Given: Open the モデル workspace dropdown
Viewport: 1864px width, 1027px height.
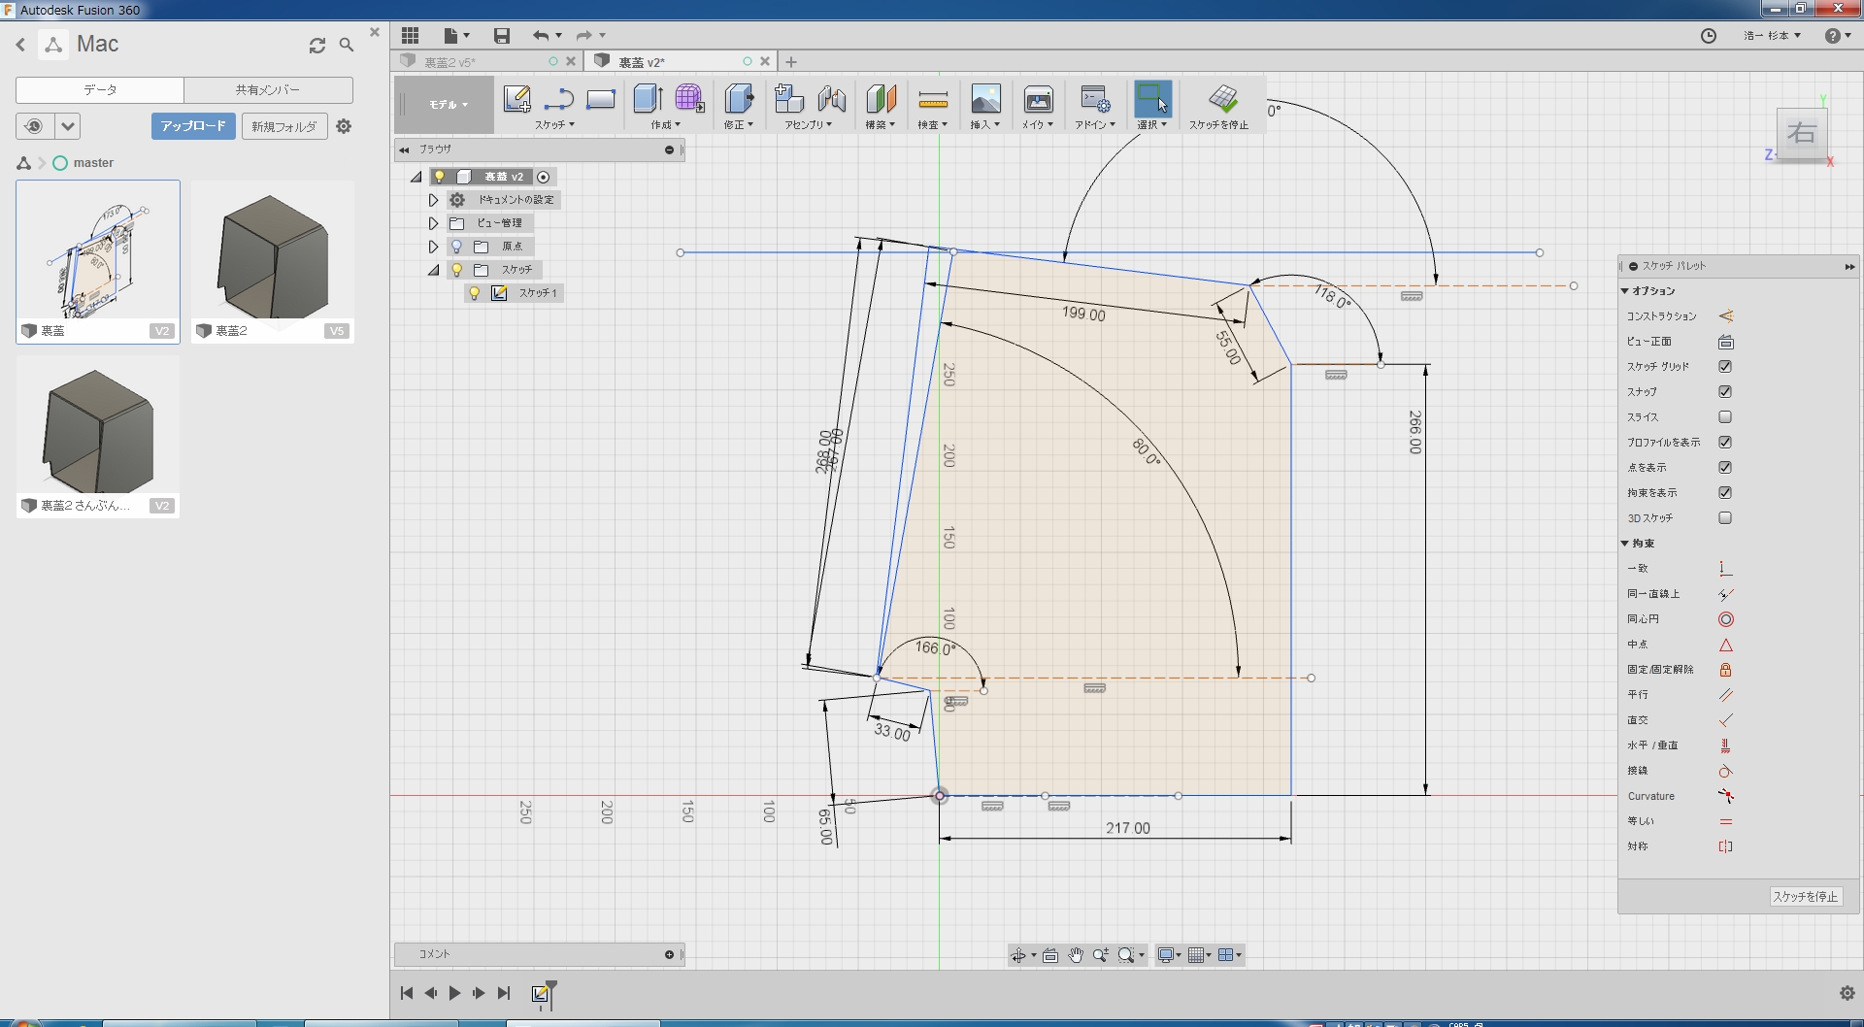Looking at the screenshot, I should point(448,105).
